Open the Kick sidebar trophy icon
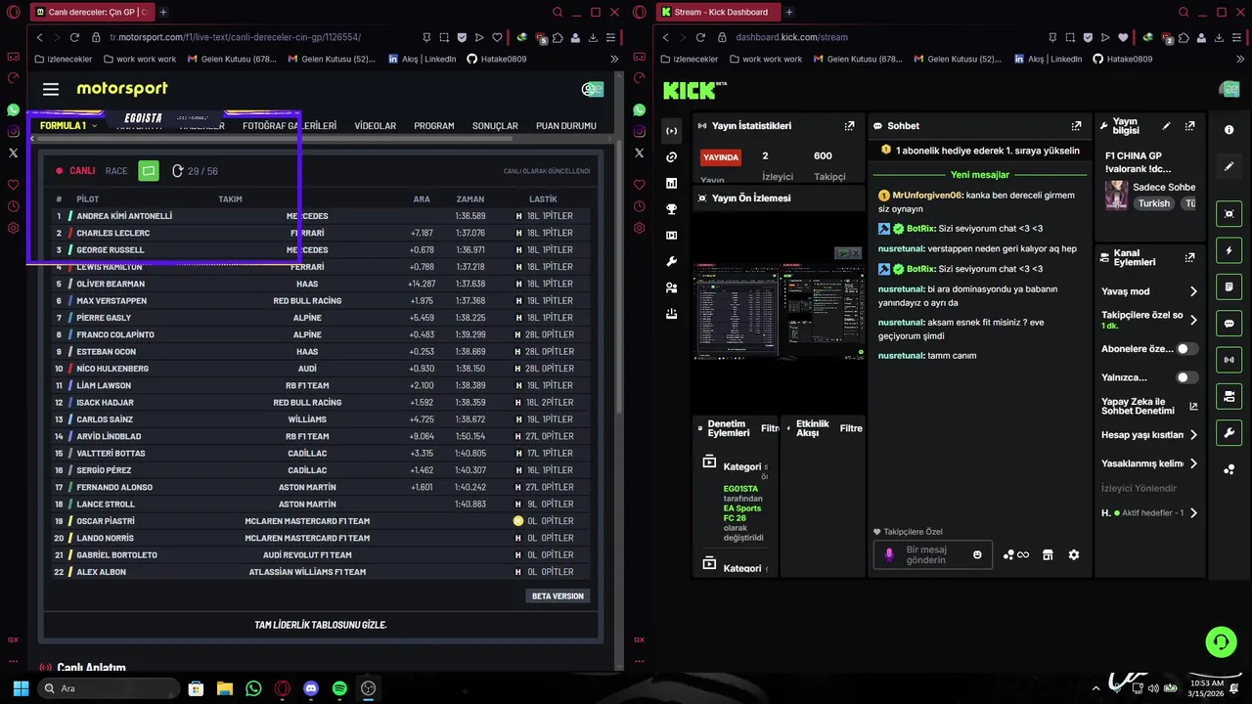1252x704 pixels. pyautogui.click(x=671, y=209)
